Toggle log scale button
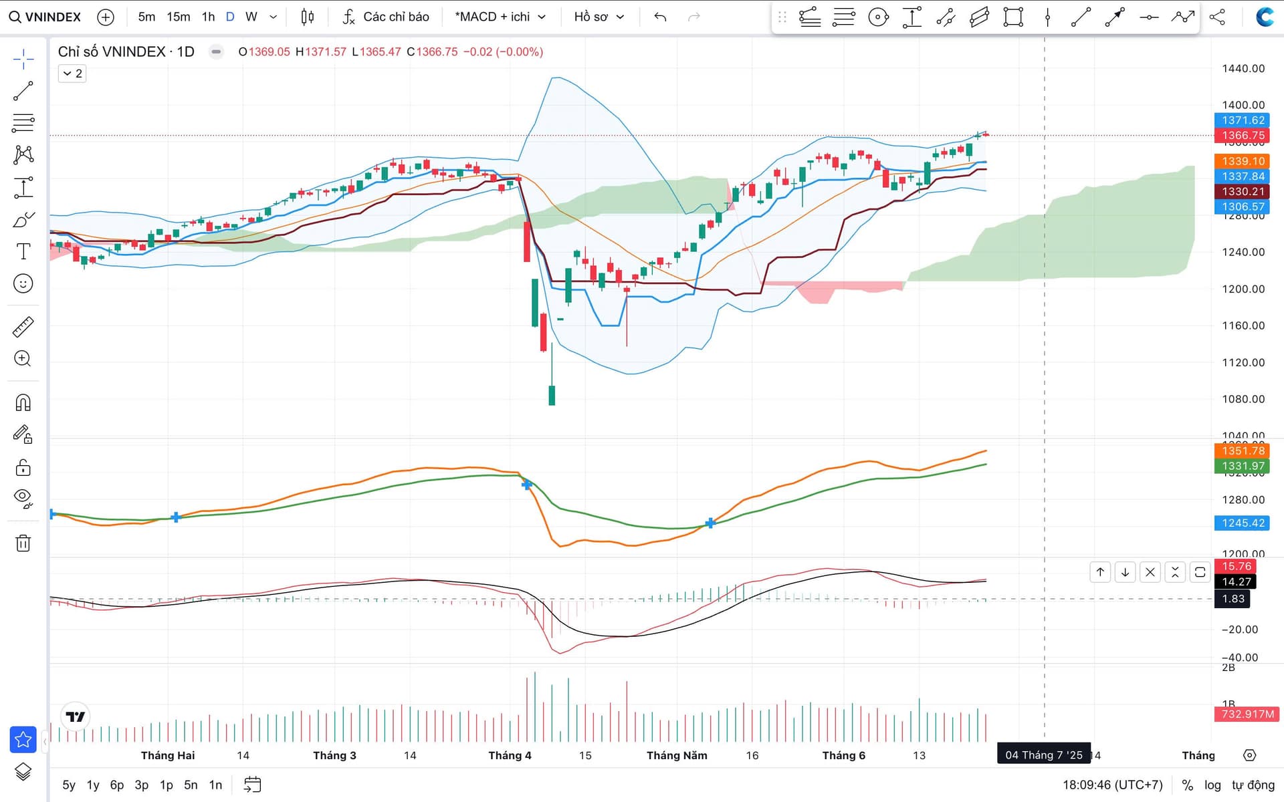Image resolution: width=1284 pixels, height=802 pixels. [x=1212, y=785]
